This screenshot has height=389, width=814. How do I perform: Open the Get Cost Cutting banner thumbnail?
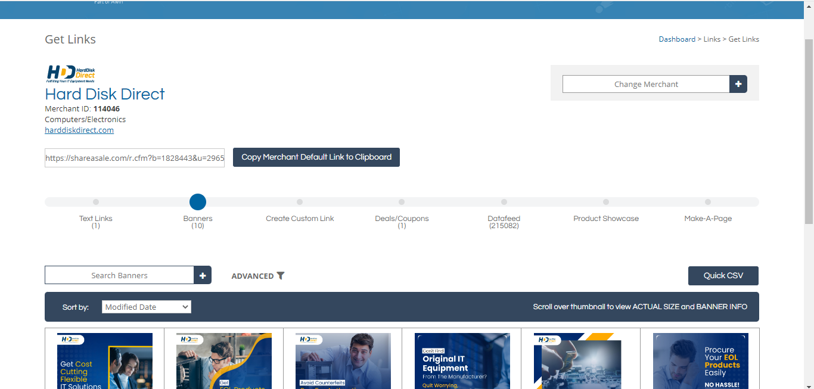105,361
